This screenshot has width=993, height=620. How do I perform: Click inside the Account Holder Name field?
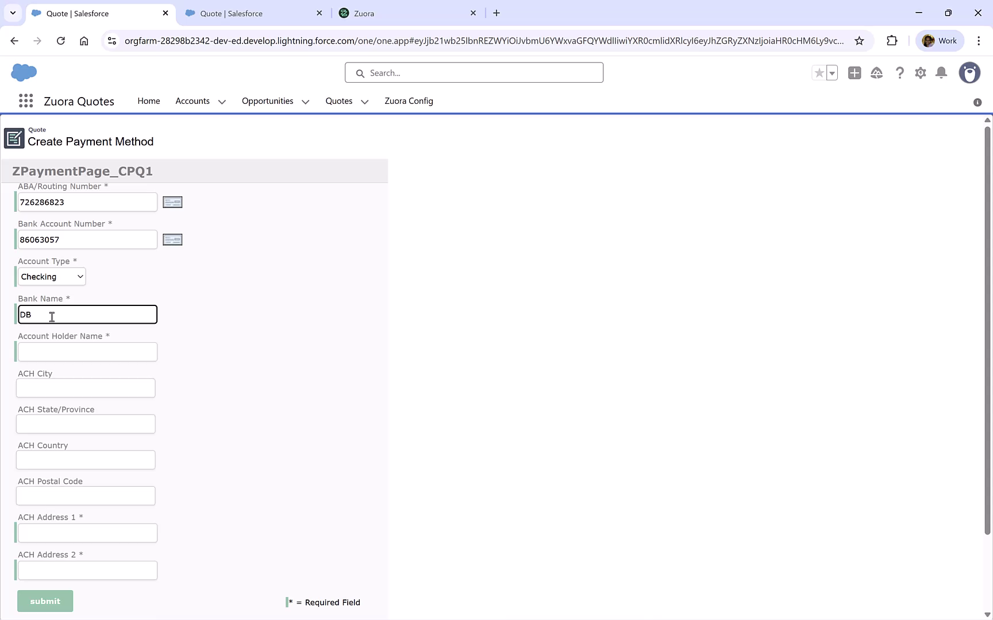pyautogui.click(x=86, y=351)
